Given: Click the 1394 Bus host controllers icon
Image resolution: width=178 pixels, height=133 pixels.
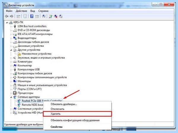Looking at the screenshot, I should [15, 26].
